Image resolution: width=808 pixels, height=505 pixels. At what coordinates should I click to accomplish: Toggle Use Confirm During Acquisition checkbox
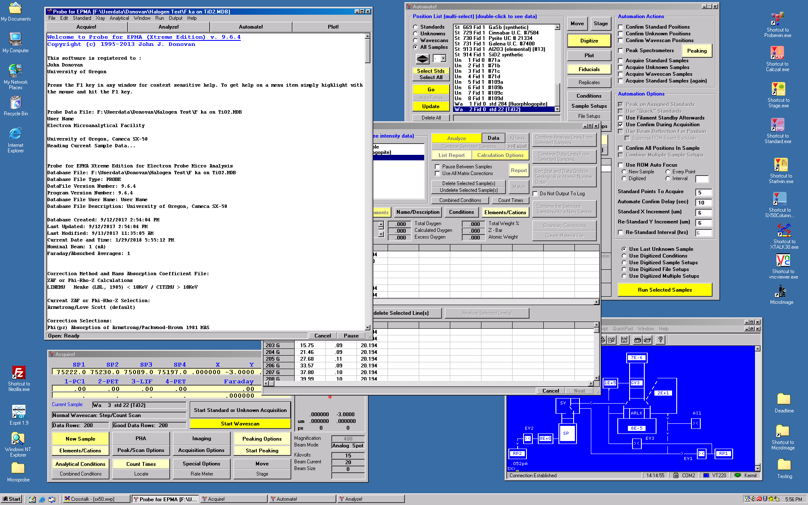coord(620,125)
